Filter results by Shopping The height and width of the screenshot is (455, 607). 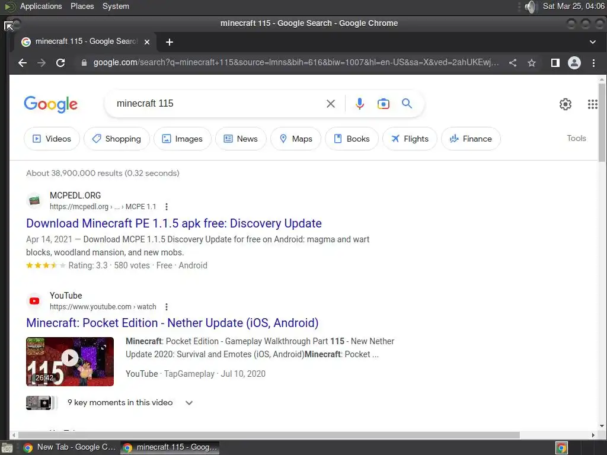[x=117, y=139]
